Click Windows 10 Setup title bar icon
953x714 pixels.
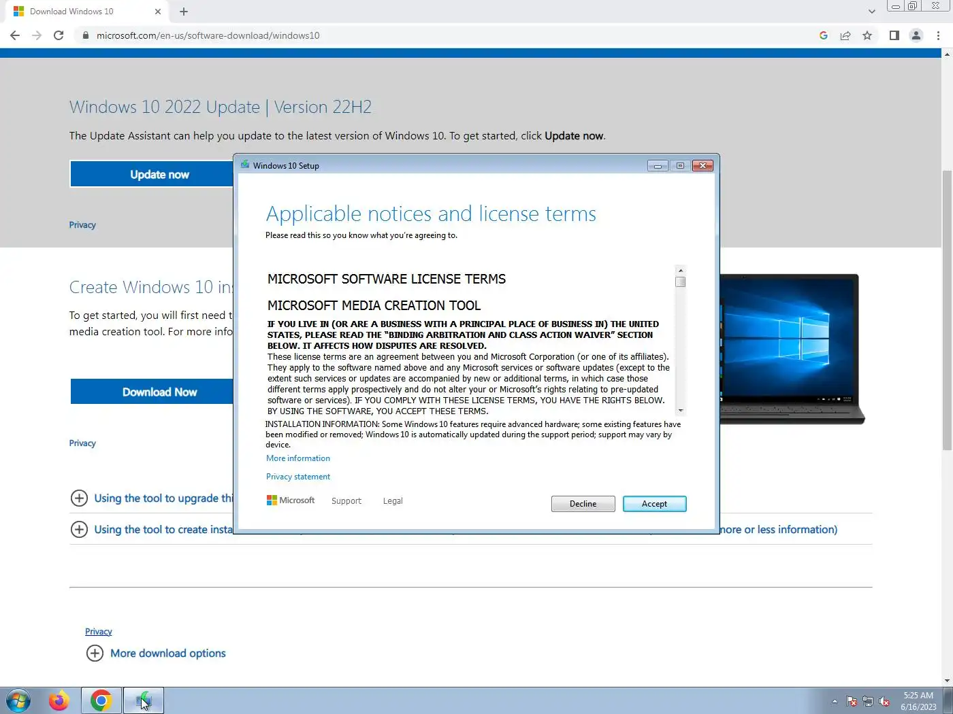[x=245, y=165]
